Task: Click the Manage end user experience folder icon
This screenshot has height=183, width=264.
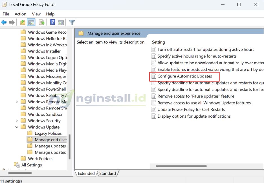Action: 81,33
